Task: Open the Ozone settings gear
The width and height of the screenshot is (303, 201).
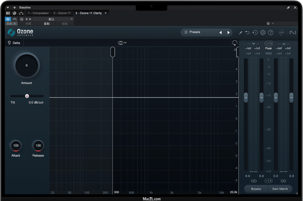Action: click(x=263, y=32)
